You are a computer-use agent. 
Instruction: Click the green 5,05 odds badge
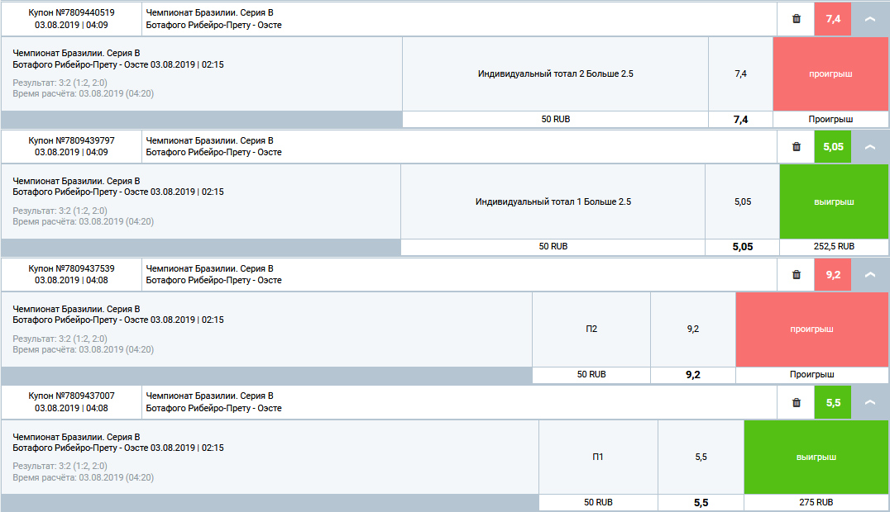[x=833, y=147]
